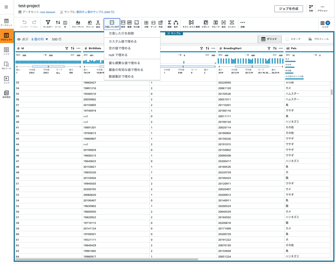Select the BreedingStart cell 20220930

[x=251, y=82]
